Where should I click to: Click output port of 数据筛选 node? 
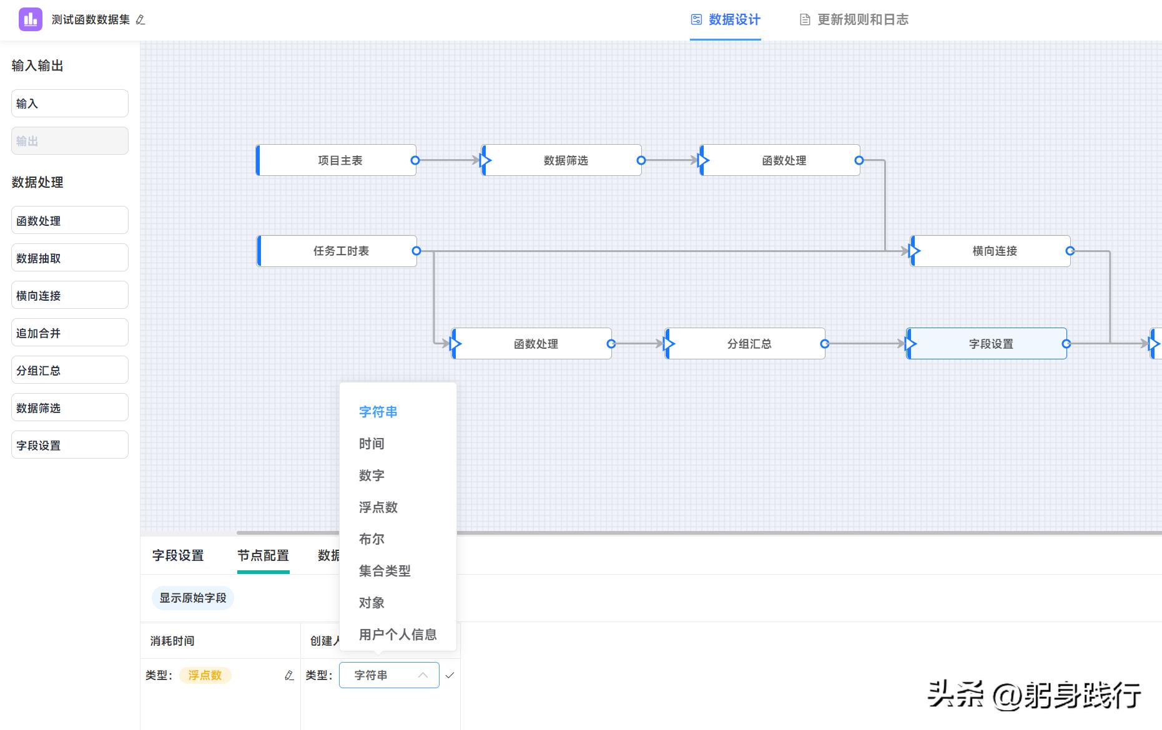641,160
